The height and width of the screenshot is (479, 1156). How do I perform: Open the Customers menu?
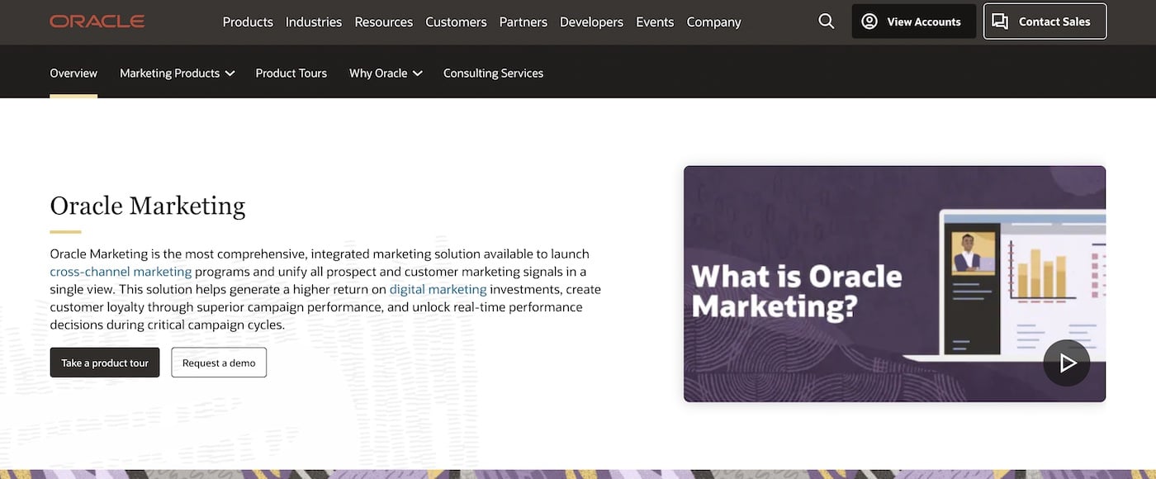click(456, 21)
